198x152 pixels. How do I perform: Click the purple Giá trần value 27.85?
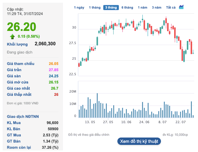[54, 70]
